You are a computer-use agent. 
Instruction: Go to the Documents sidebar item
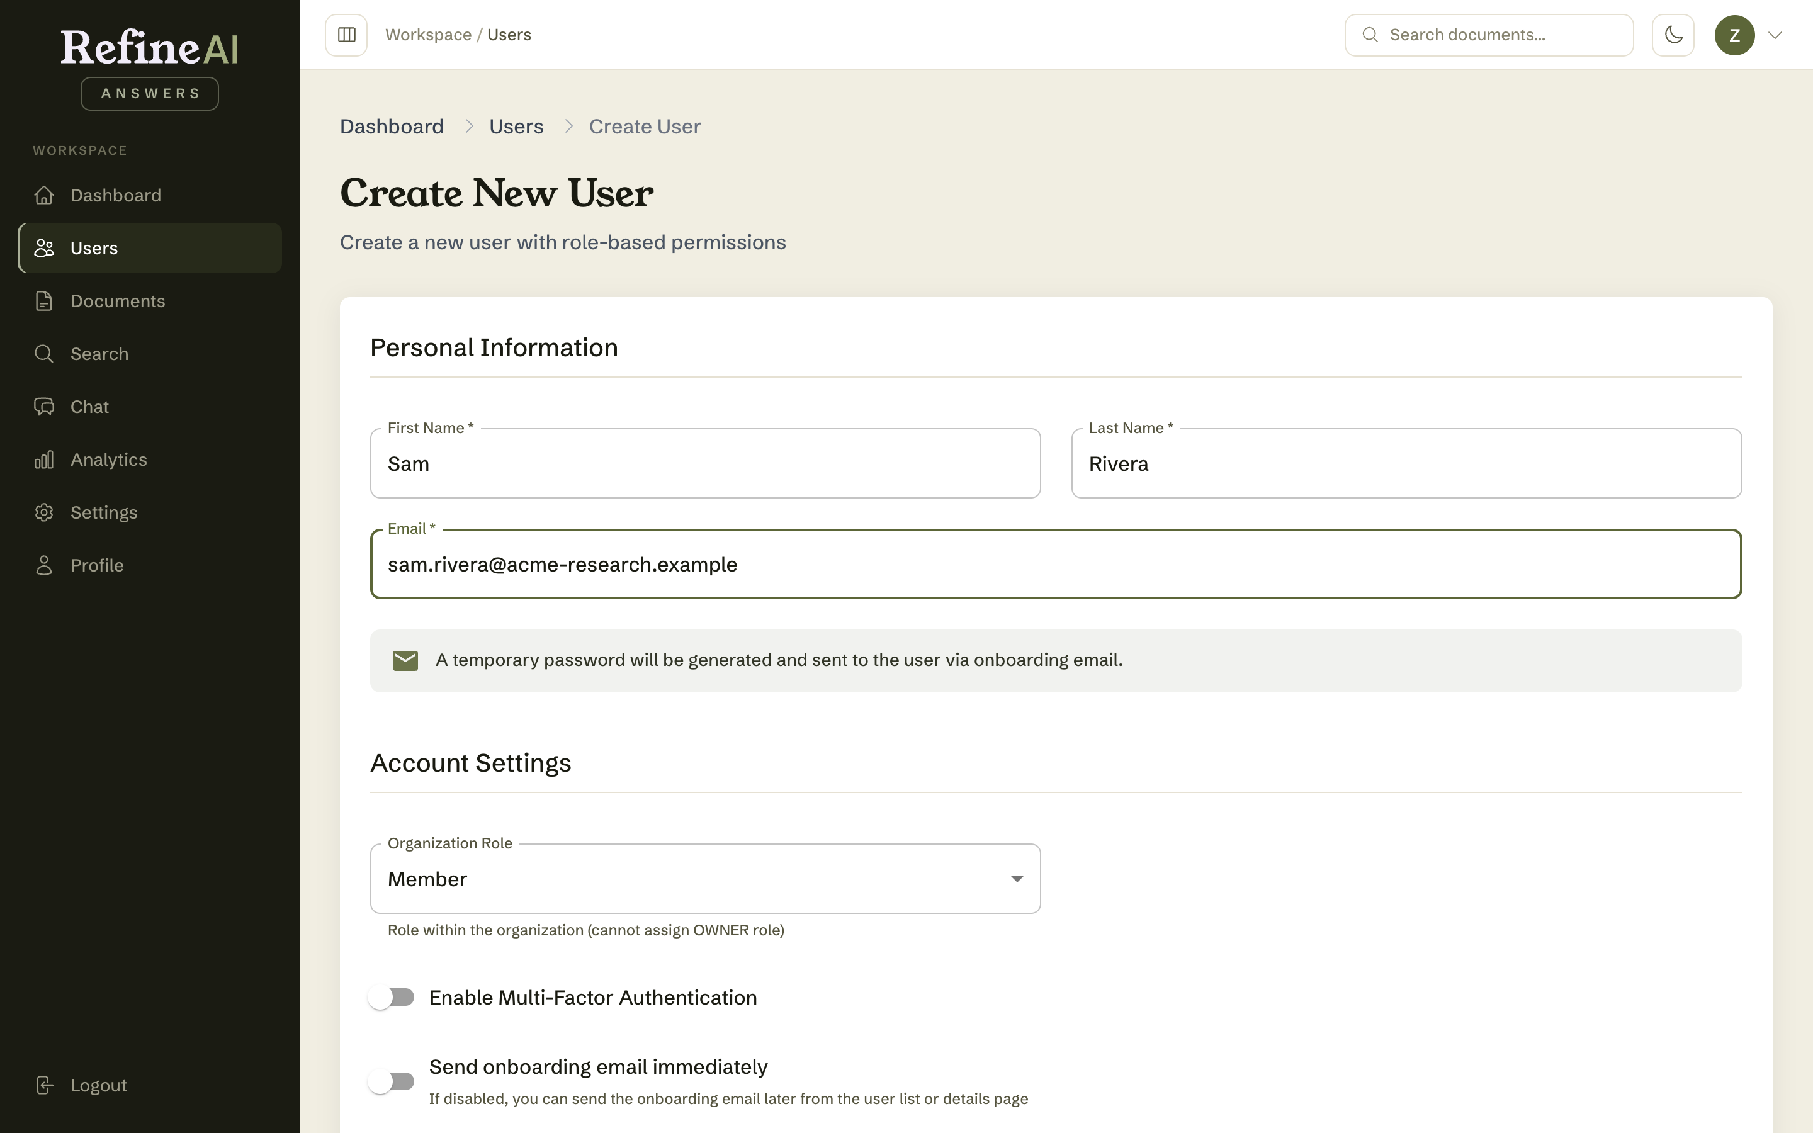[150, 302]
